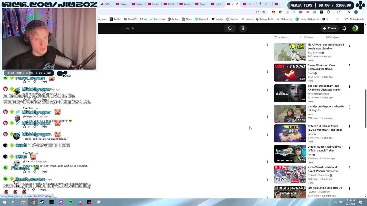Click the Windows Start button
The image size is (367, 206).
click(5, 202)
